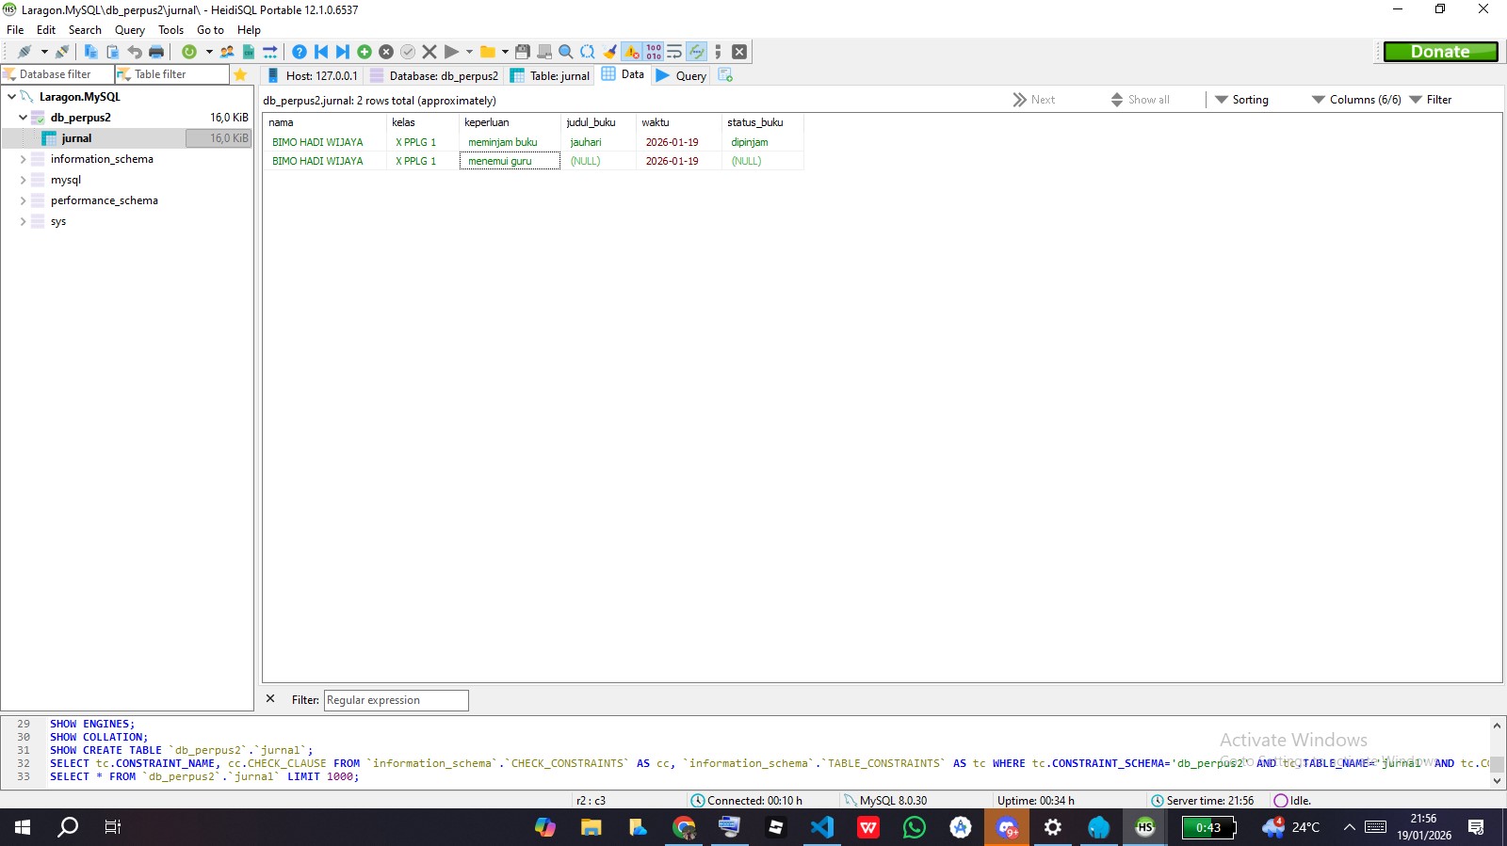This screenshot has width=1507, height=846.
Task: Open the Run query dropdown arrow
Action: click(469, 52)
